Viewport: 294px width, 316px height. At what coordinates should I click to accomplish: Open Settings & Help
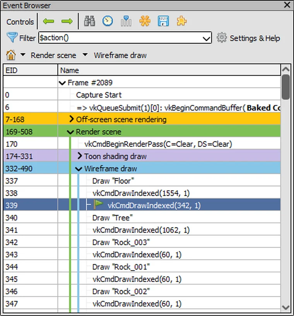coord(255,38)
